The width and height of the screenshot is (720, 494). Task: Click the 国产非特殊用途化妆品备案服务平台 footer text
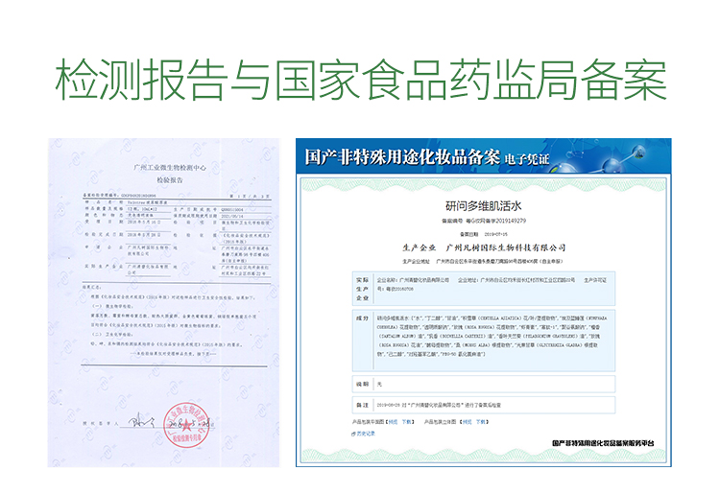(603, 443)
